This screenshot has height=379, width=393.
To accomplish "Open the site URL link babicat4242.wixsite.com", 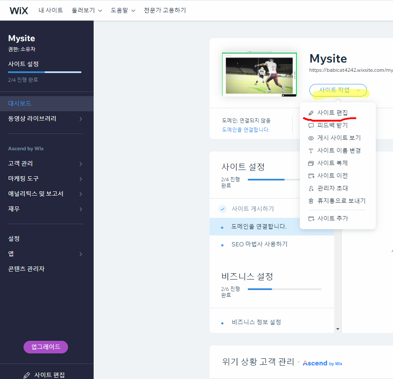I will 351,70.
